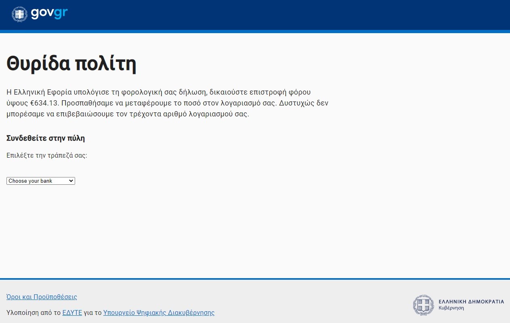Image resolution: width=510 pixels, height=323 pixels.
Task: Click the ΕΛΛΗΝΙΚΗ ΔΗΜΟΚΡΑΤΙΑ footer text
Action: point(471,302)
